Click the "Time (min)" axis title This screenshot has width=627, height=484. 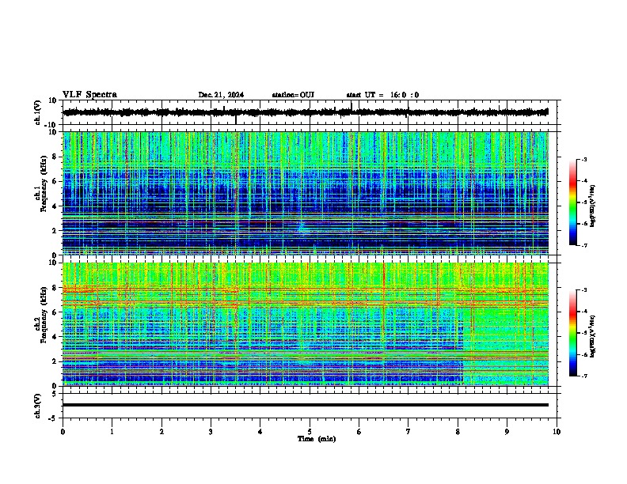coord(317,439)
